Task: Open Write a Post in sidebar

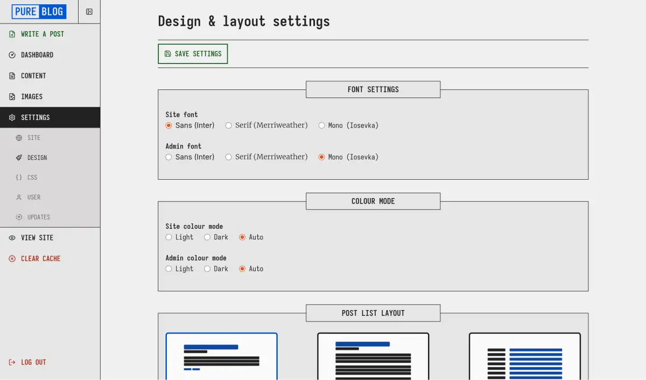Action: pos(50,34)
